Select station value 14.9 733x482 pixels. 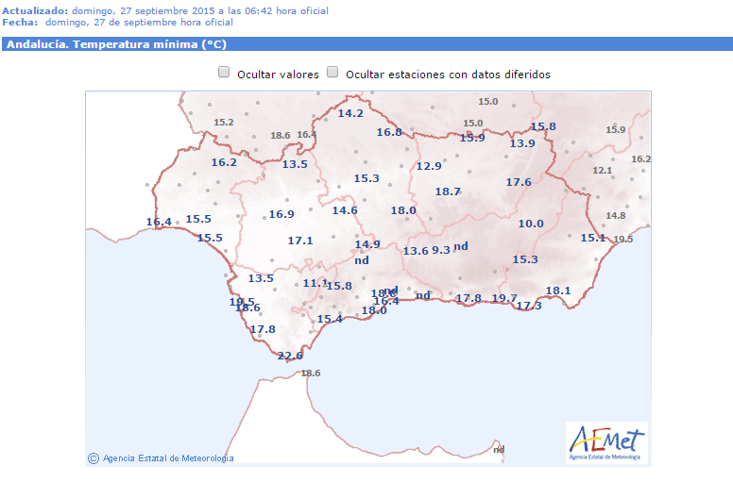pos(367,245)
